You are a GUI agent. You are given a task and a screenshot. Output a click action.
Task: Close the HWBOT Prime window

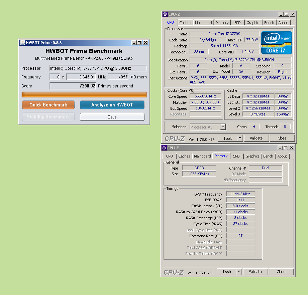click(x=145, y=42)
